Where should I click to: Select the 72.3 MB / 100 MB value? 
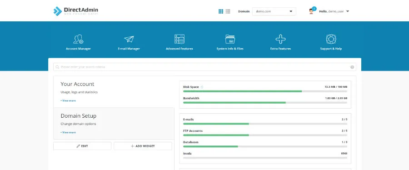click(336, 87)
